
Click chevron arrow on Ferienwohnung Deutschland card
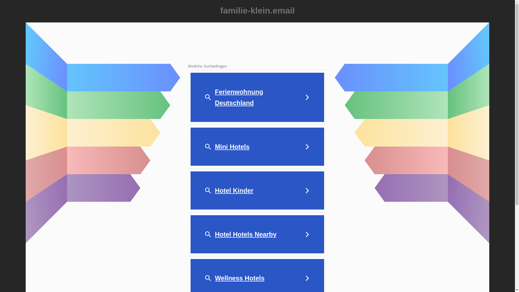click(307, 97)
